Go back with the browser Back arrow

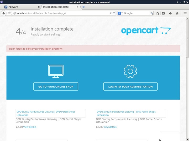point(4,13)
